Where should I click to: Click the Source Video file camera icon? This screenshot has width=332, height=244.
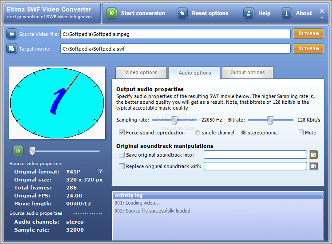coord(12,34)
